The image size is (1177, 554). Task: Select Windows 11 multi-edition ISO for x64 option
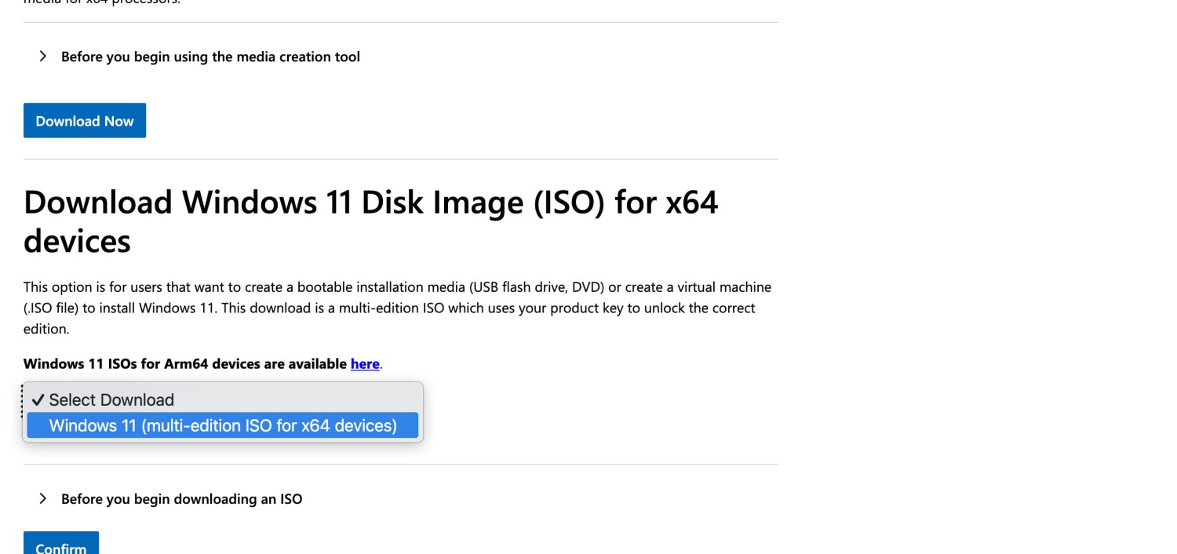pyautogui.click(x=223, y=425)
